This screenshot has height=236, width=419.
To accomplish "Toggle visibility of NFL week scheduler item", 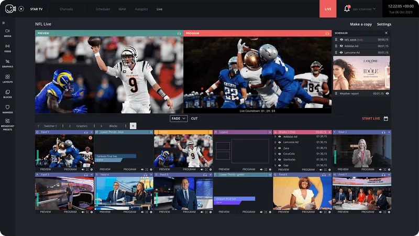I will click(341, 40).
